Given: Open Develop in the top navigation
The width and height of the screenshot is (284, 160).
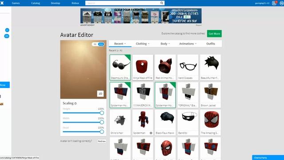Looking at the screenshot, I should coord(55,3).
